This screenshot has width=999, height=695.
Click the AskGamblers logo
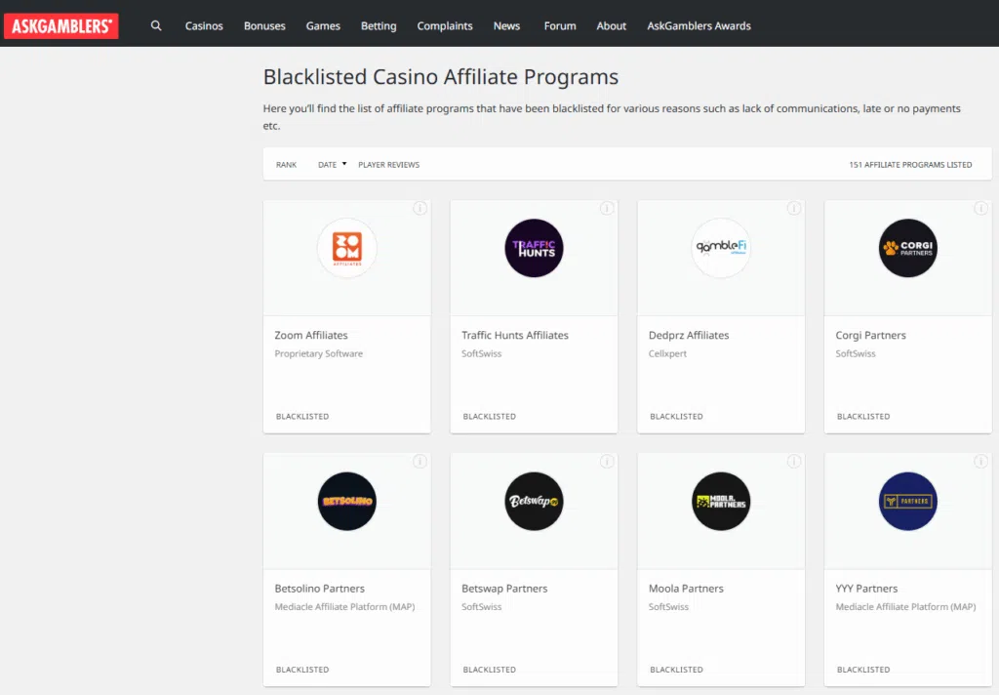(61, 26)
